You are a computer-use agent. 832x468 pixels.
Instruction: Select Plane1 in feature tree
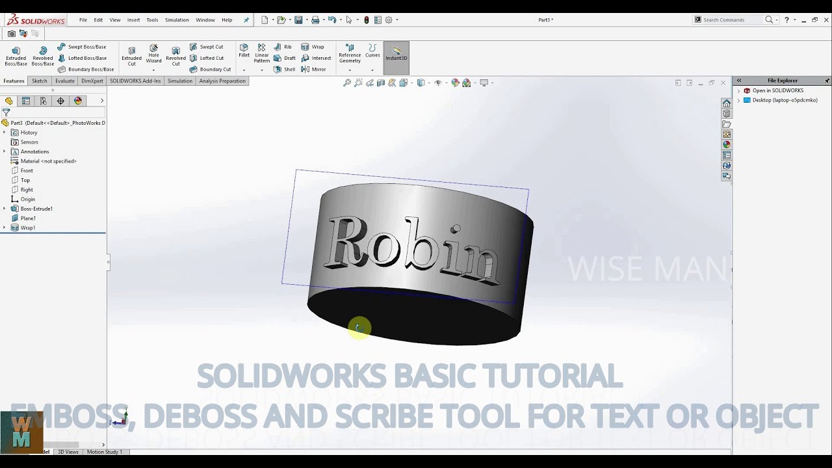[23, 218]
